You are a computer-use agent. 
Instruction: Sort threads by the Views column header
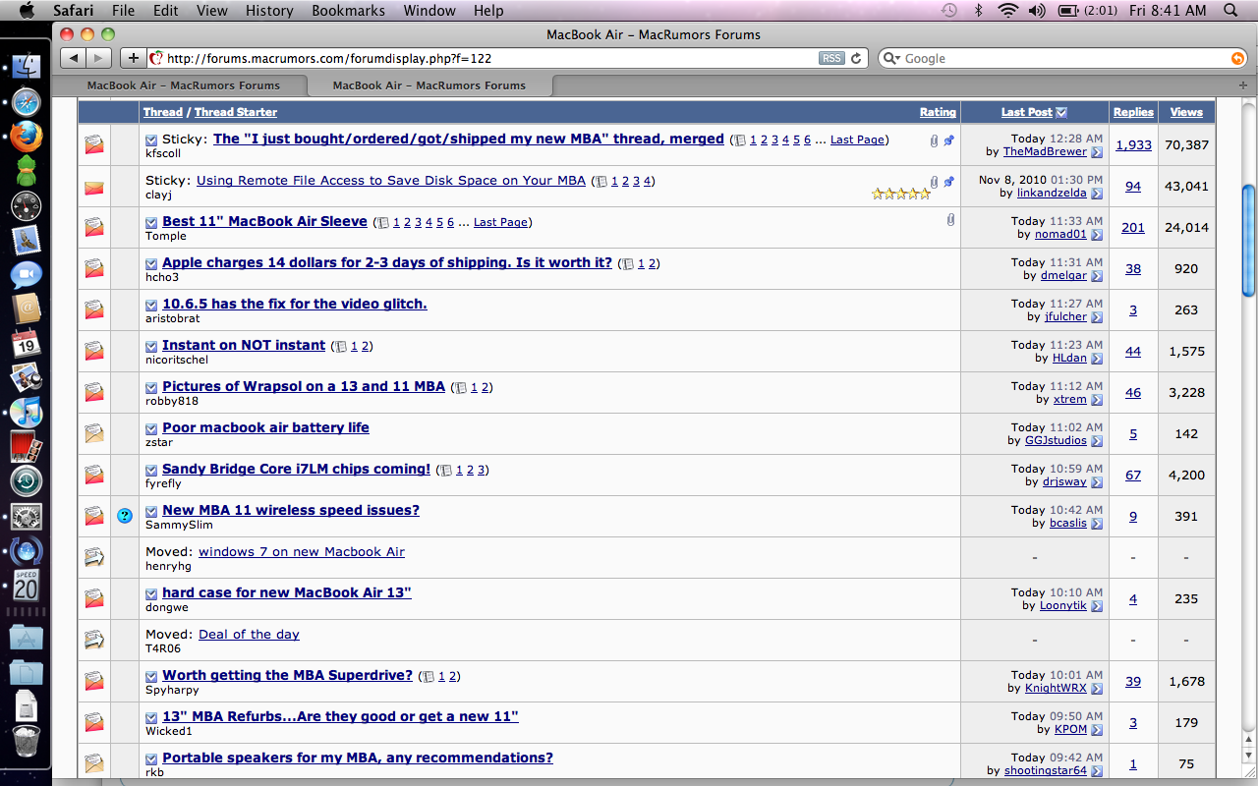coord(1186,112)
